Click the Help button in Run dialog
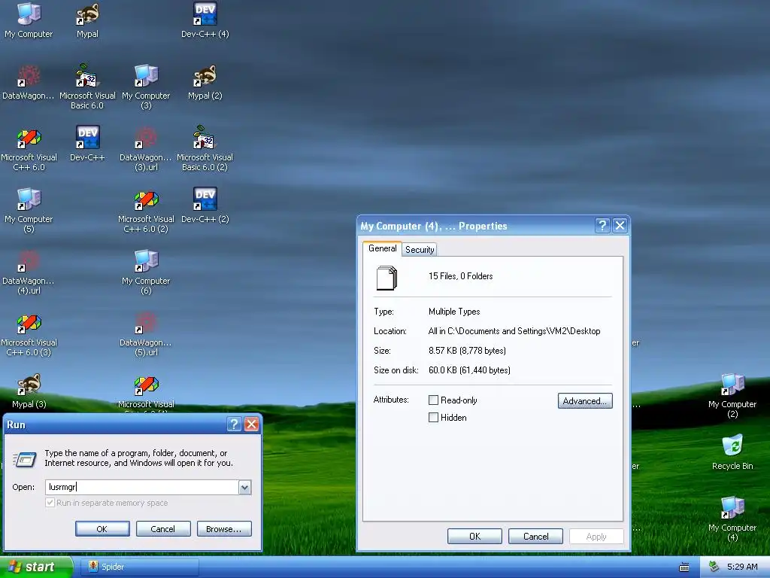770x578 pixels. (235, 424)
